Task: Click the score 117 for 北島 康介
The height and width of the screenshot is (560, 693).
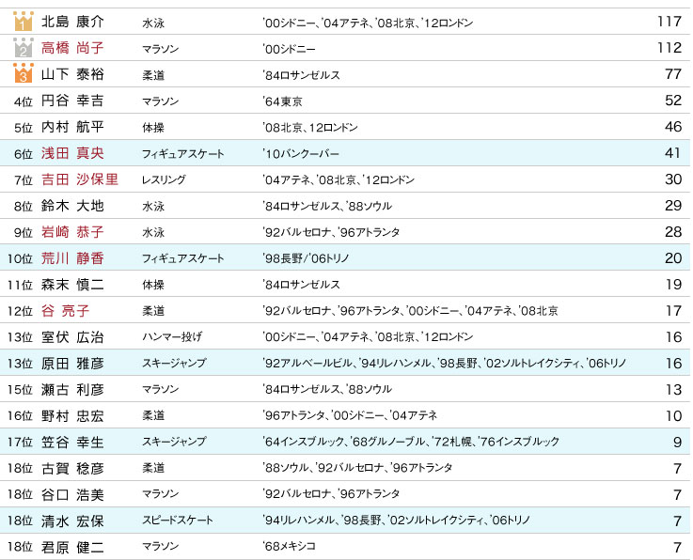Action: coord(669,22)
